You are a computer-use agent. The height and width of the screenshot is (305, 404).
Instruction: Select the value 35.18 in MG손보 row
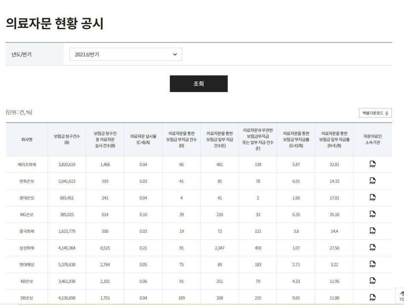point(334,214)
